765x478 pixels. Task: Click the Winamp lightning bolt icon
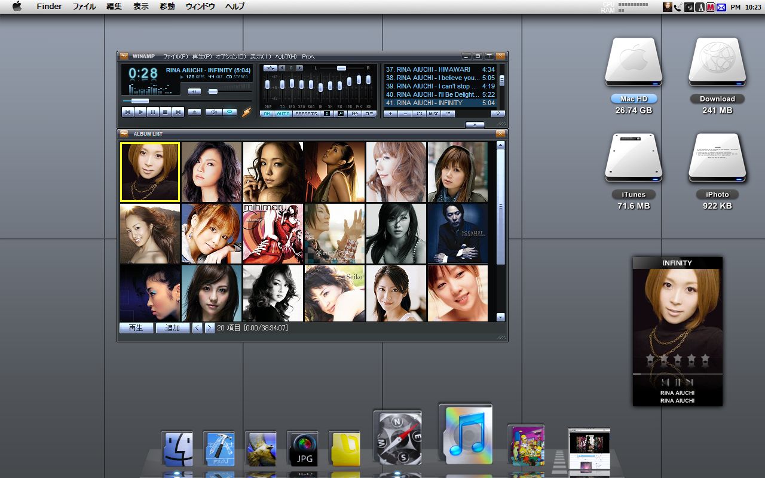246,112
